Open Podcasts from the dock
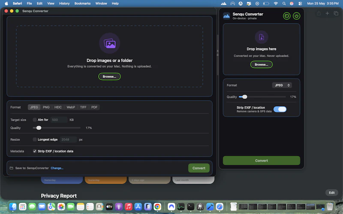343x214 pixels. (119, 206)
